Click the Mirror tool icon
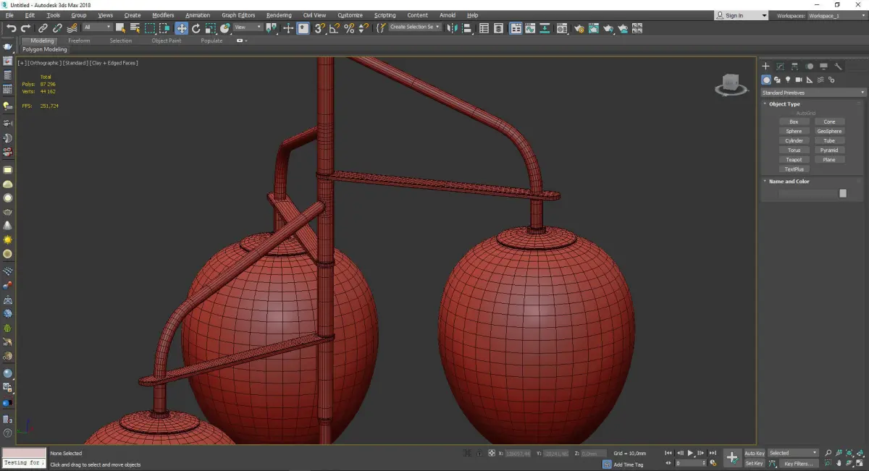This screenshot has height=471, width=869. (x=452, y=28)
